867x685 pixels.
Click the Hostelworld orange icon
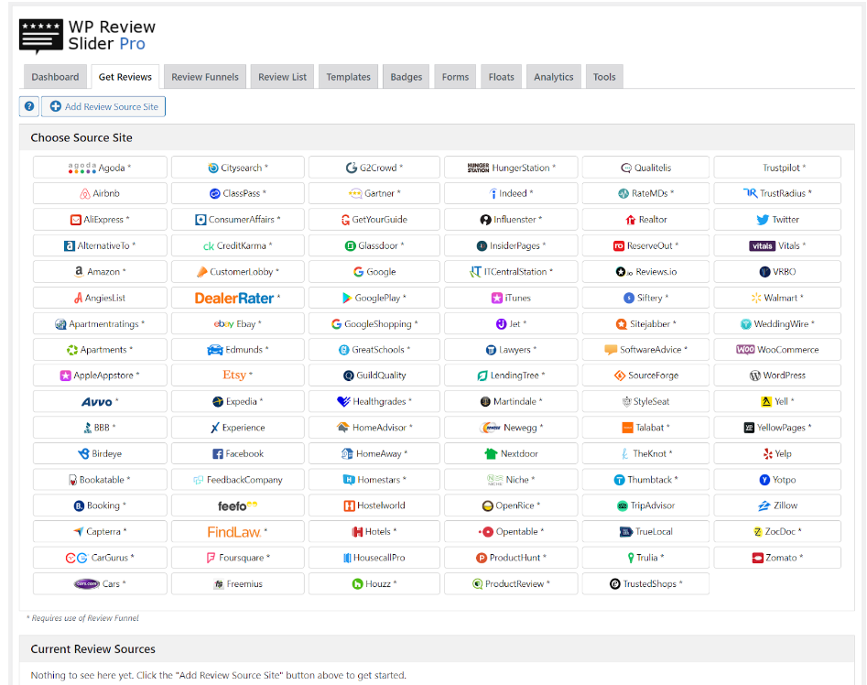[x=349, y=506]
